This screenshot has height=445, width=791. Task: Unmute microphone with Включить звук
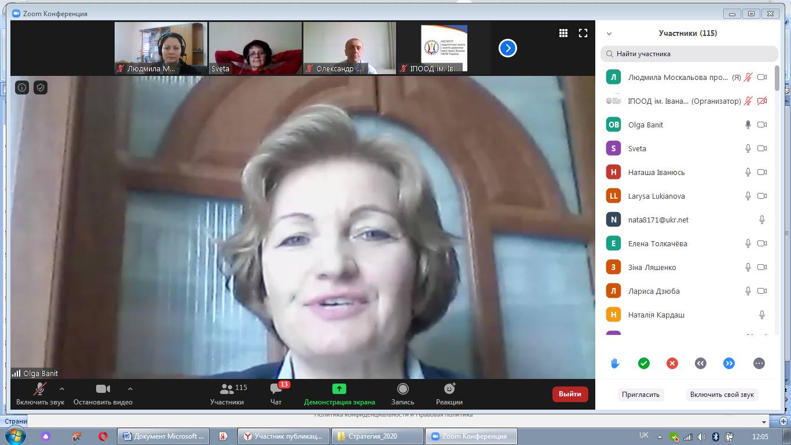(40, 393)
